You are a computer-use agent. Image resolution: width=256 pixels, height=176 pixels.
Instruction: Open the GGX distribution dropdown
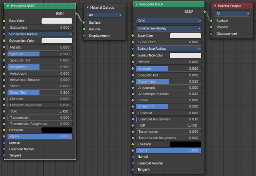(x=168, y=21)
